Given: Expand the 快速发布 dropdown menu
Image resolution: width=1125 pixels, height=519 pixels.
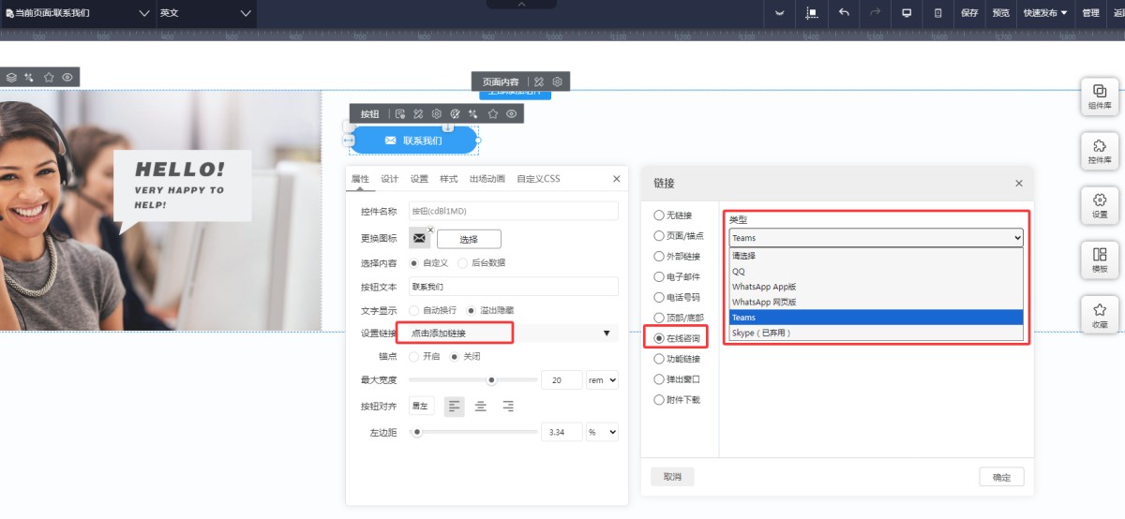Looking at the screenshot, I should (x=1044, y=13).
